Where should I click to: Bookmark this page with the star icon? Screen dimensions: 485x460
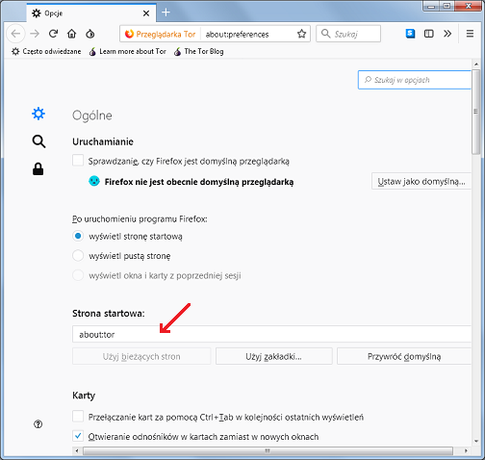coord(301,34)
